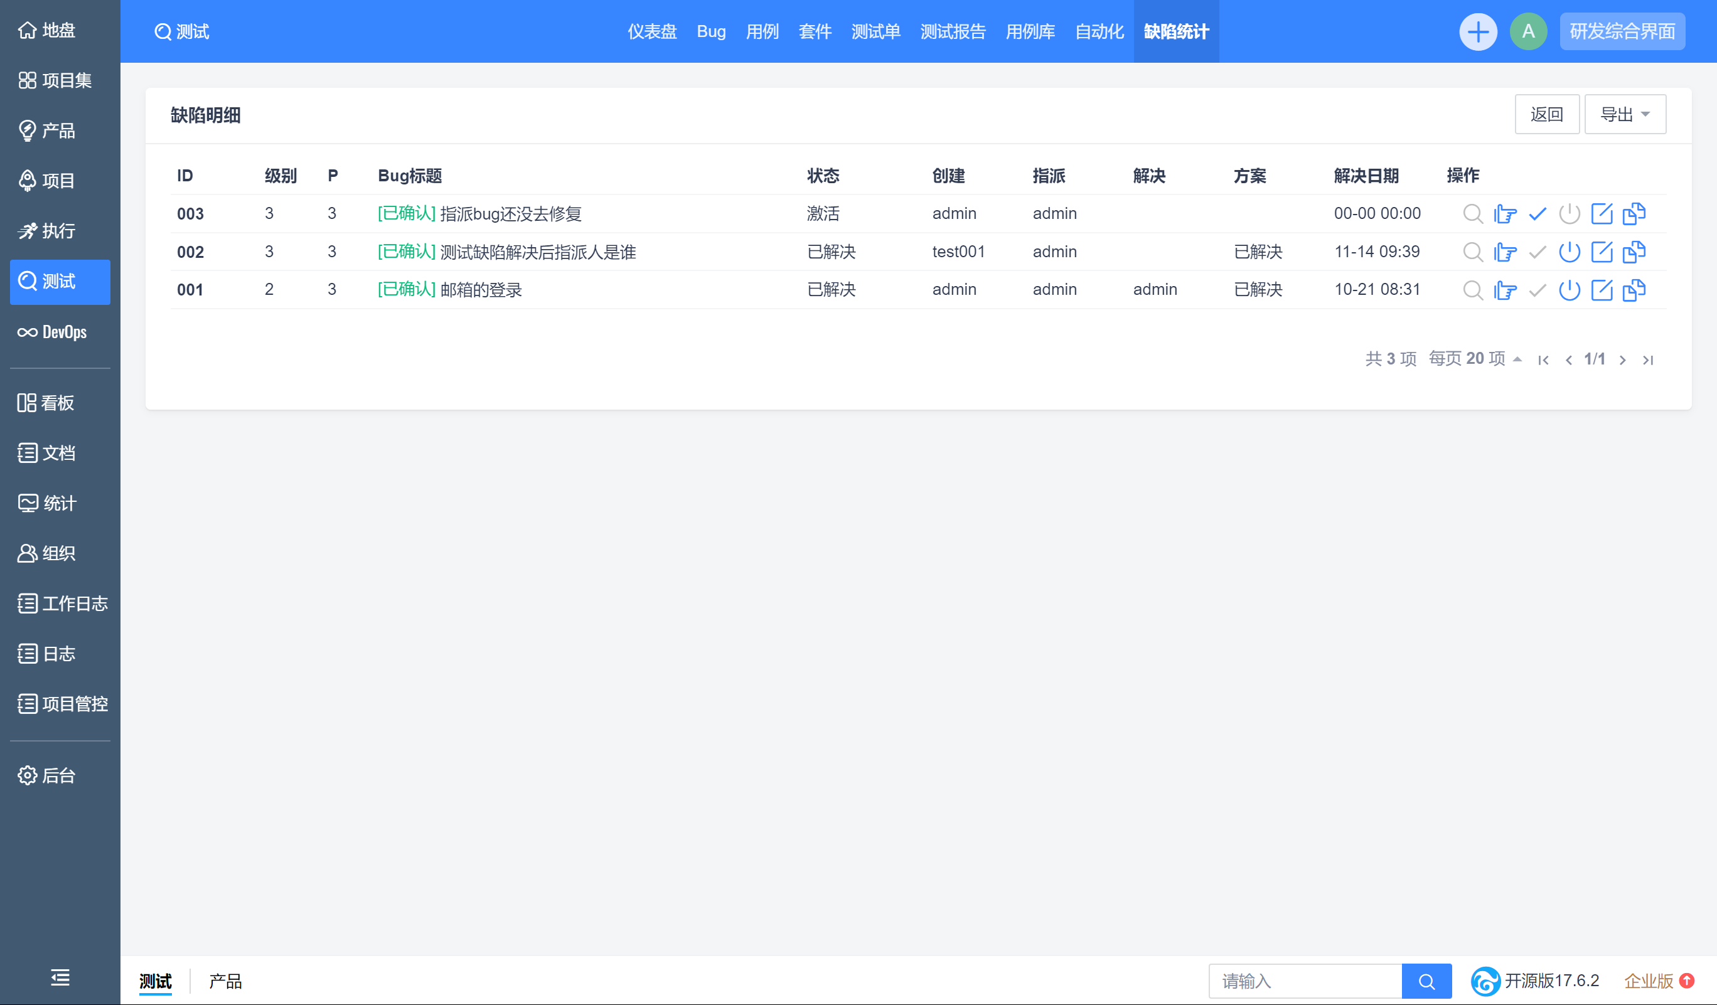Click the 返回 back button
This screenshot has width=1717, height=1005.
tap(1547, 114)
